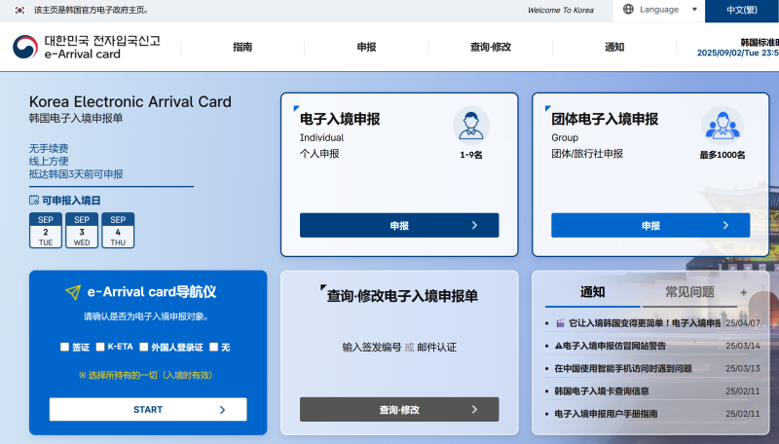Check the K-ETA checkbox
Image resolution: width=779 pixels, height=444 pixels.
100,347
